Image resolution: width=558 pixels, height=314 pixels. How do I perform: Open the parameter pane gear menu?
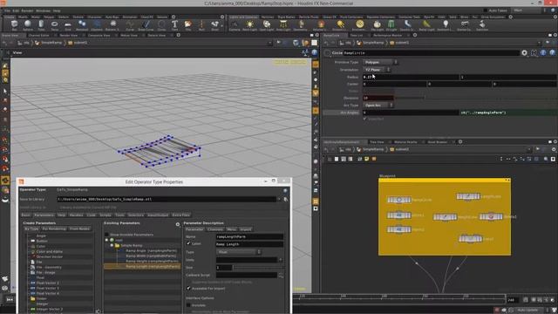(x=525, y=52)
